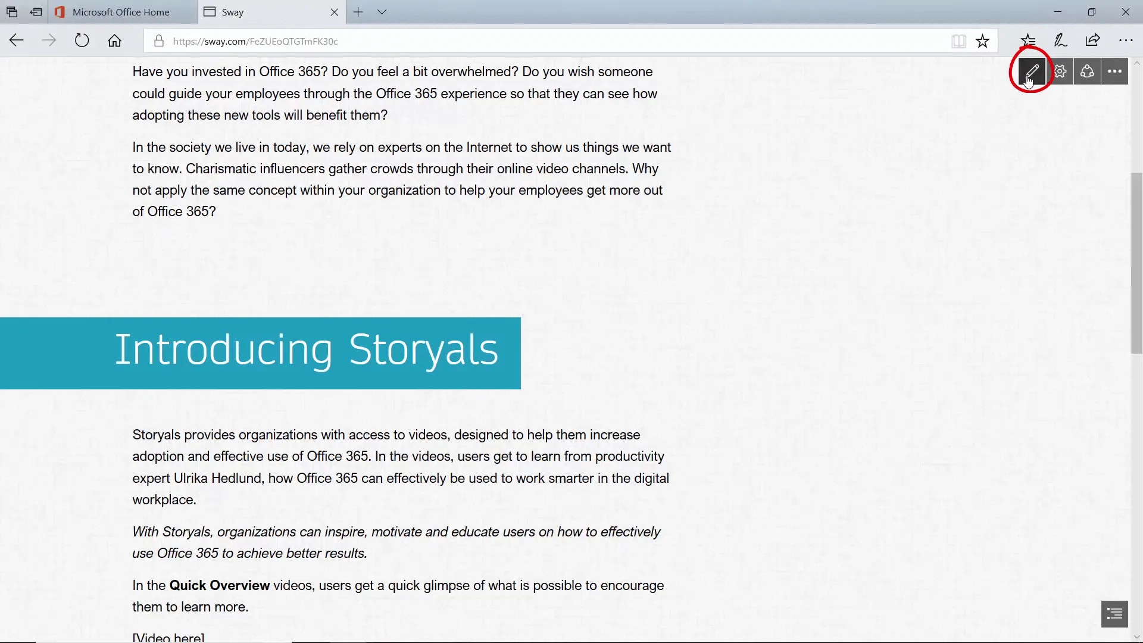1143x643 pixels.
Task: Click the site lock security icon
Action: [x=158, y=41]
